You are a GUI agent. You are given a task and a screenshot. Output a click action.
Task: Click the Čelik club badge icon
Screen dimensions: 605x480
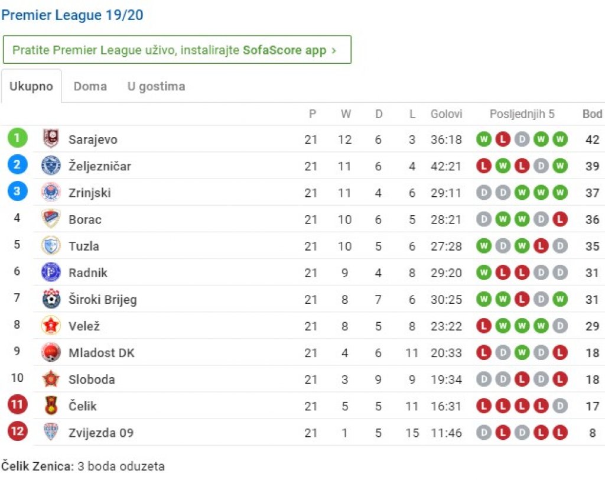click(x=51, y=405)
